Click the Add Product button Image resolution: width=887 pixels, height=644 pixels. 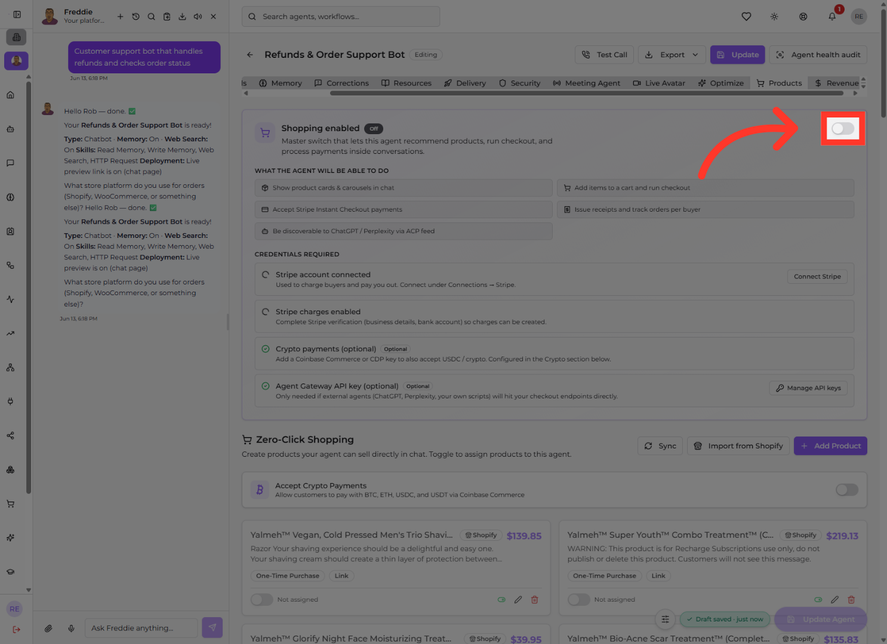(830, 446)
